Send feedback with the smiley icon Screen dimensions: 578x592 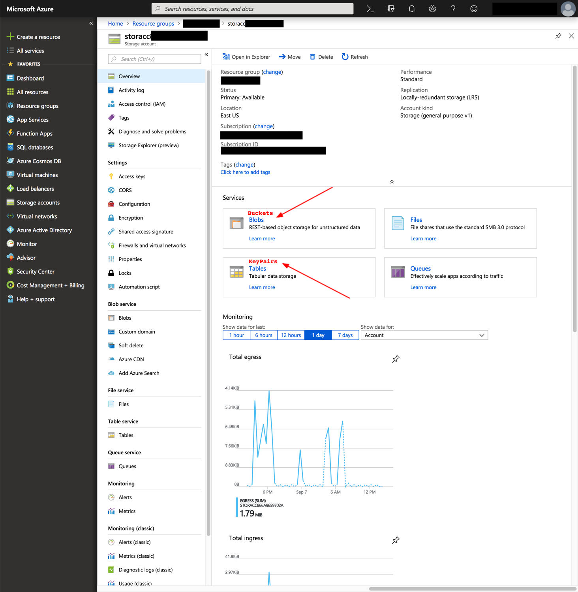click(x=474, y=9)
